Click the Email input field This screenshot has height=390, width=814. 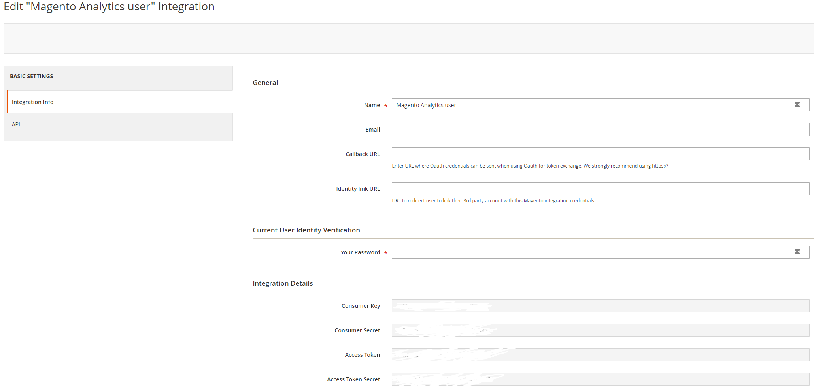click(553, 129)
